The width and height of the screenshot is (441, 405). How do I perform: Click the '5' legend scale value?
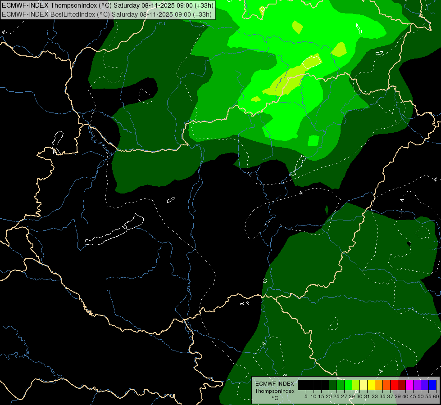tap(306, 396)
